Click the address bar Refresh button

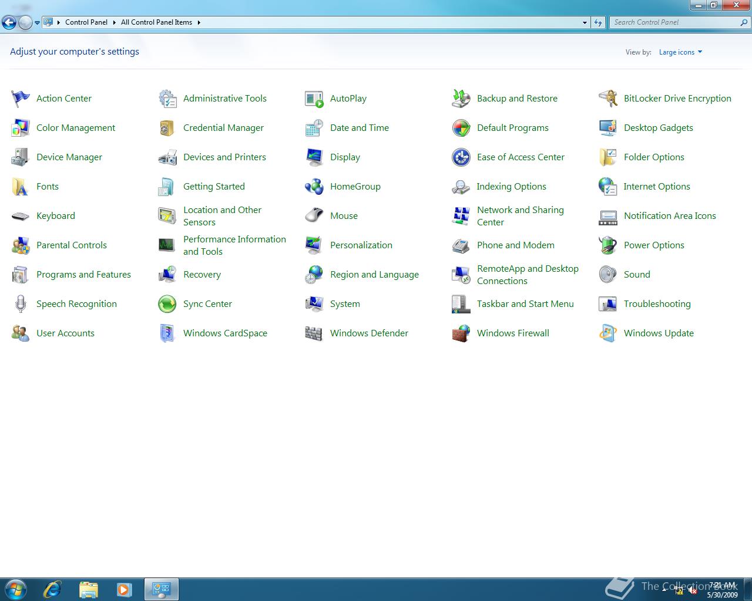pyautogui.click(x=597, y=22)
